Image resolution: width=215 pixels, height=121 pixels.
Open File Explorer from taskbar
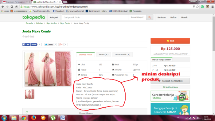click(x=14, y=118)
